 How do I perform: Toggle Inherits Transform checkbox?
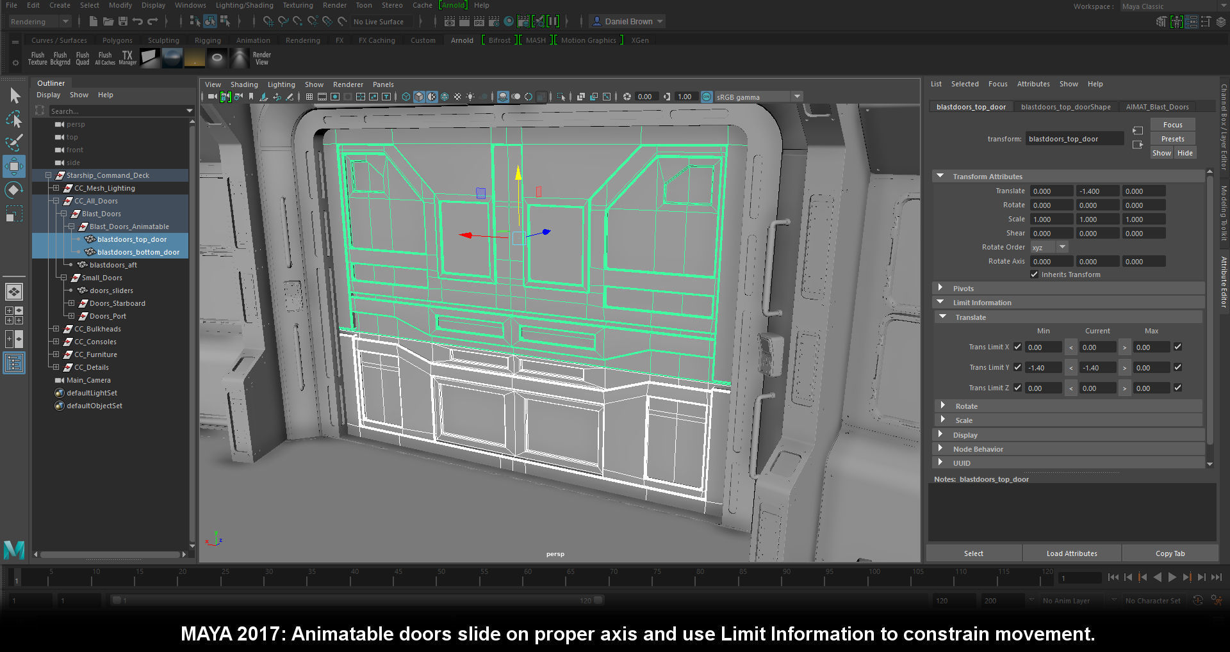click(x=1034, y=275)
